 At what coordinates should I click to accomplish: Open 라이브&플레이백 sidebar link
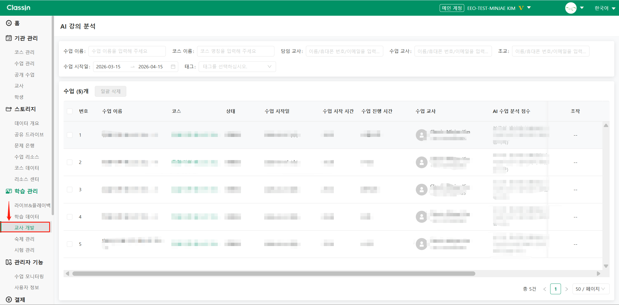click(32, 205)
